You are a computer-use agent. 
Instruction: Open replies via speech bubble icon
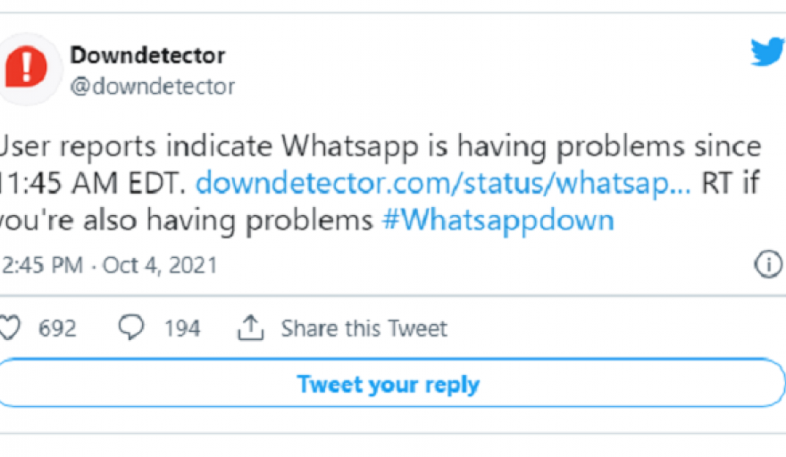tap(131, 328)
